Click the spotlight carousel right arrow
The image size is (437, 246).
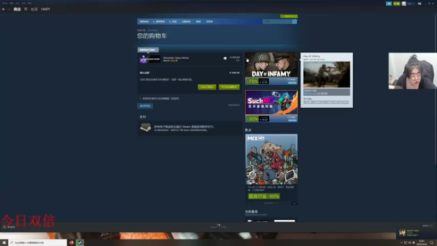[294, 203]
